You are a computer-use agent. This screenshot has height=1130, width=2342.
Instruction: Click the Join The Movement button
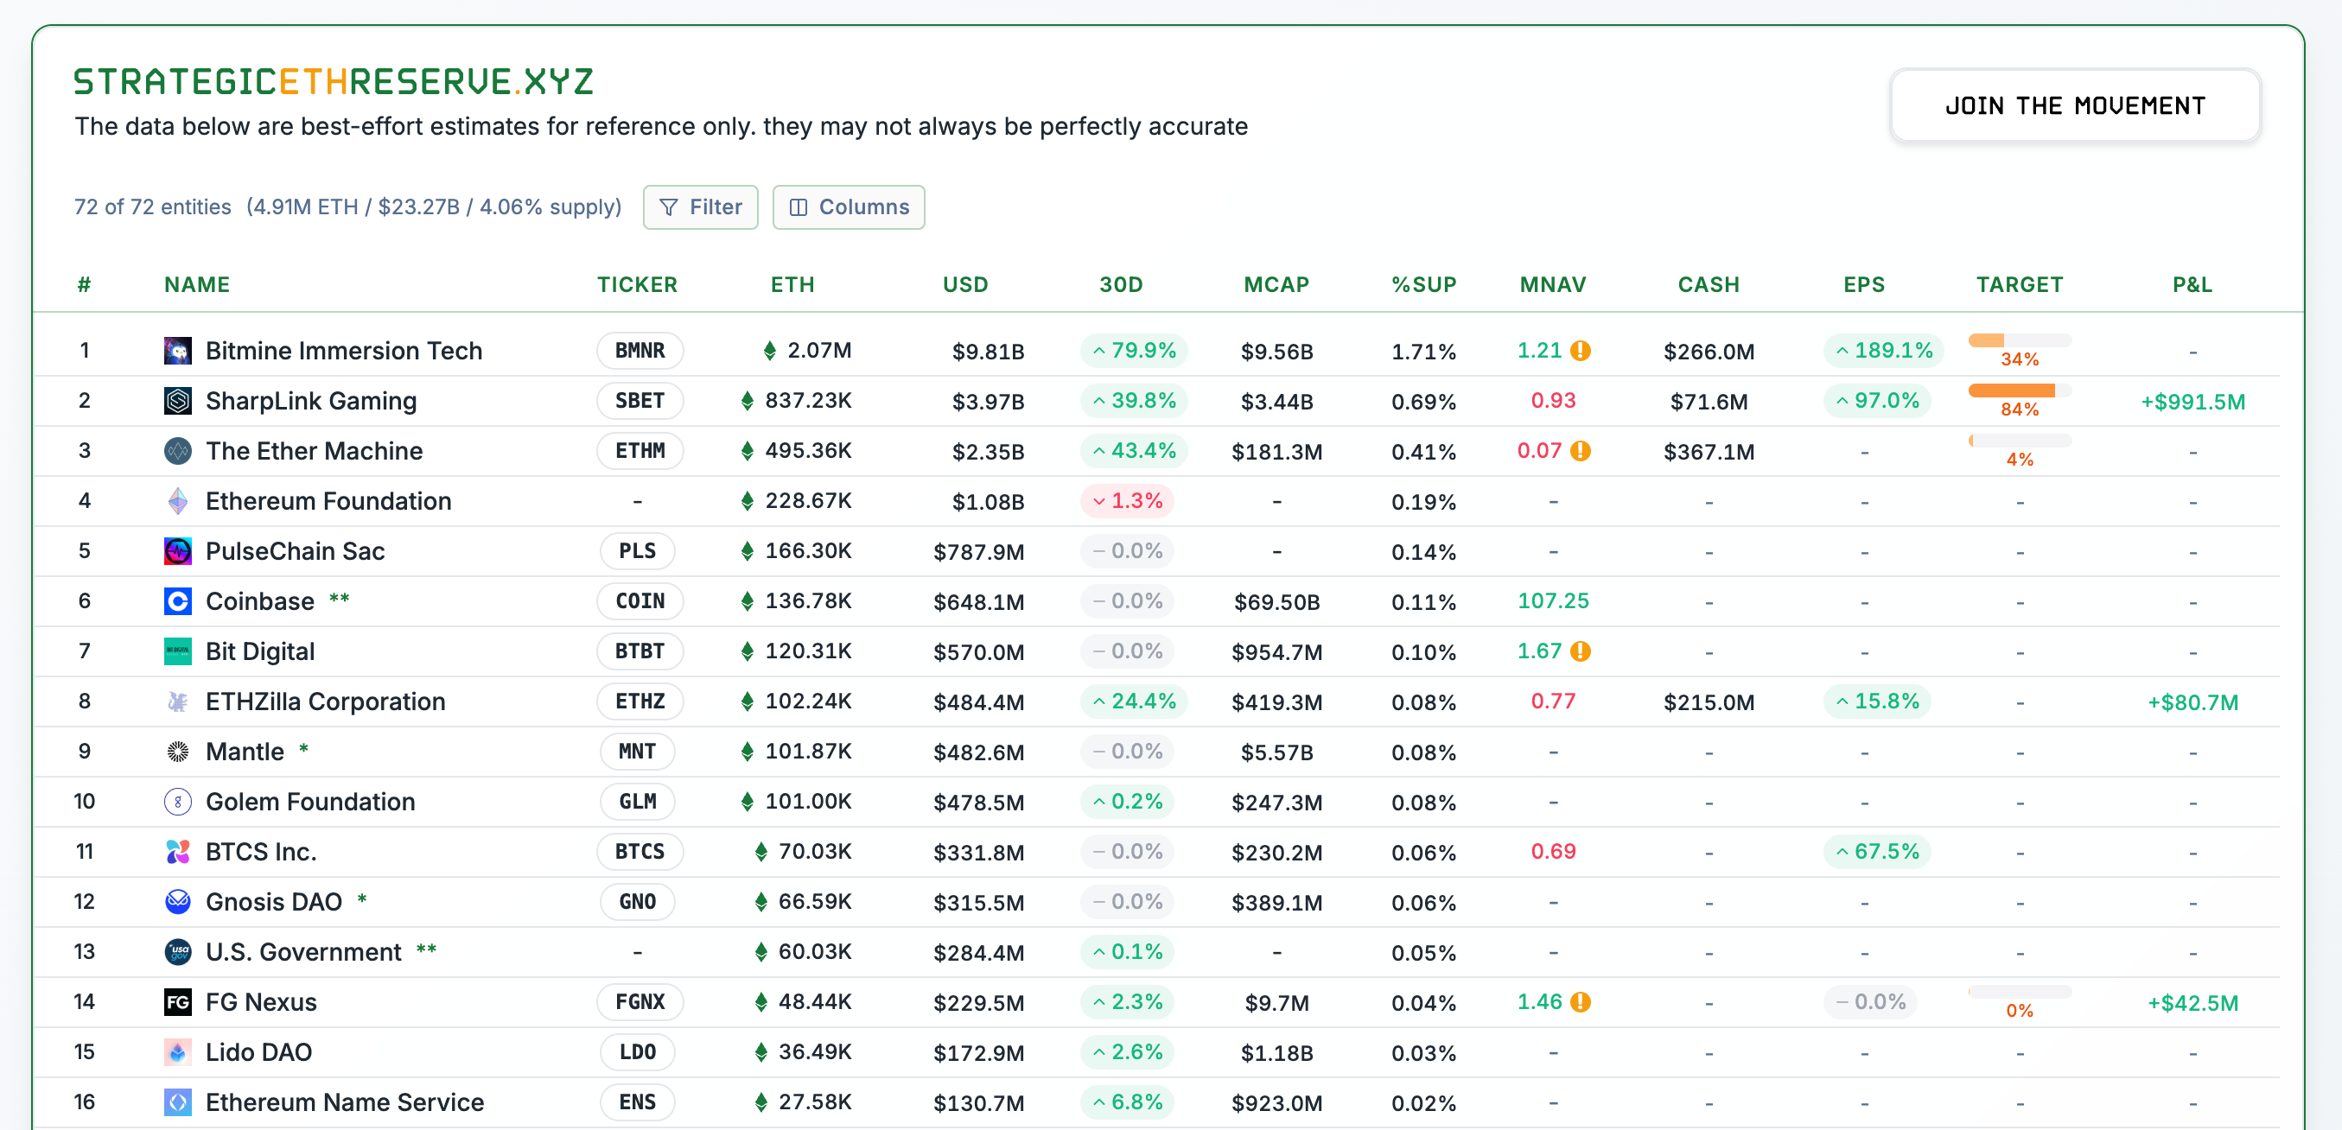[2075, 105]
